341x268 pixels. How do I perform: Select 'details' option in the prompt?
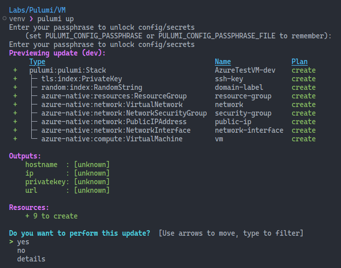pos(31,259)
